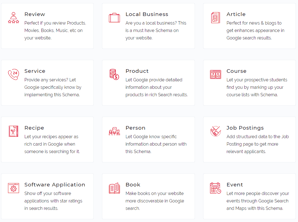
Task: Click the Product card description text
Action: click(156, 87)
